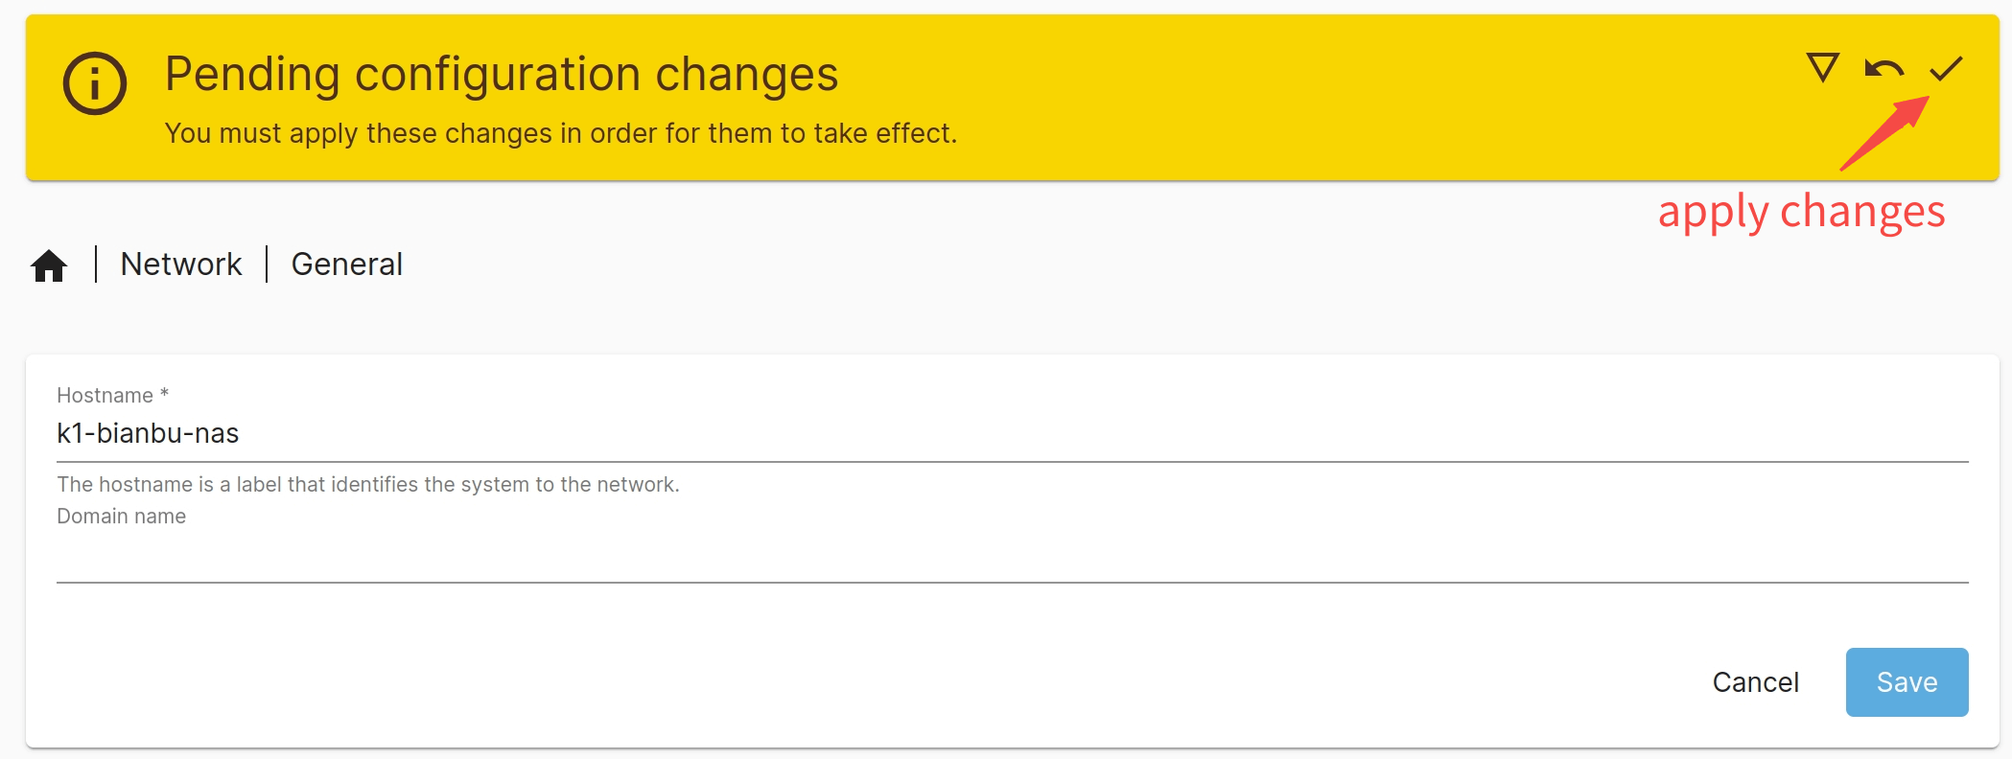Go to the home page icon
Viewport: 2012px width, 759px height.
coord(49,264)
